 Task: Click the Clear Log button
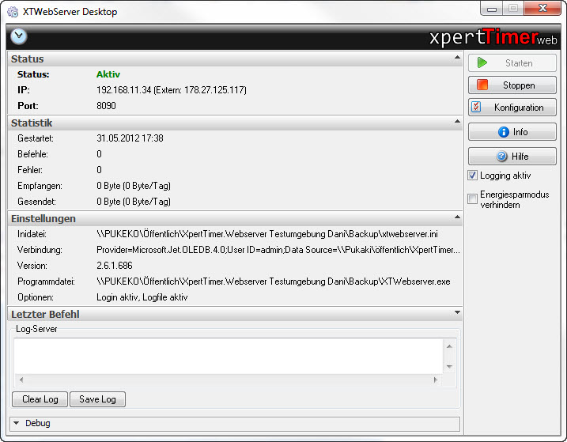(x=40, y=399)
